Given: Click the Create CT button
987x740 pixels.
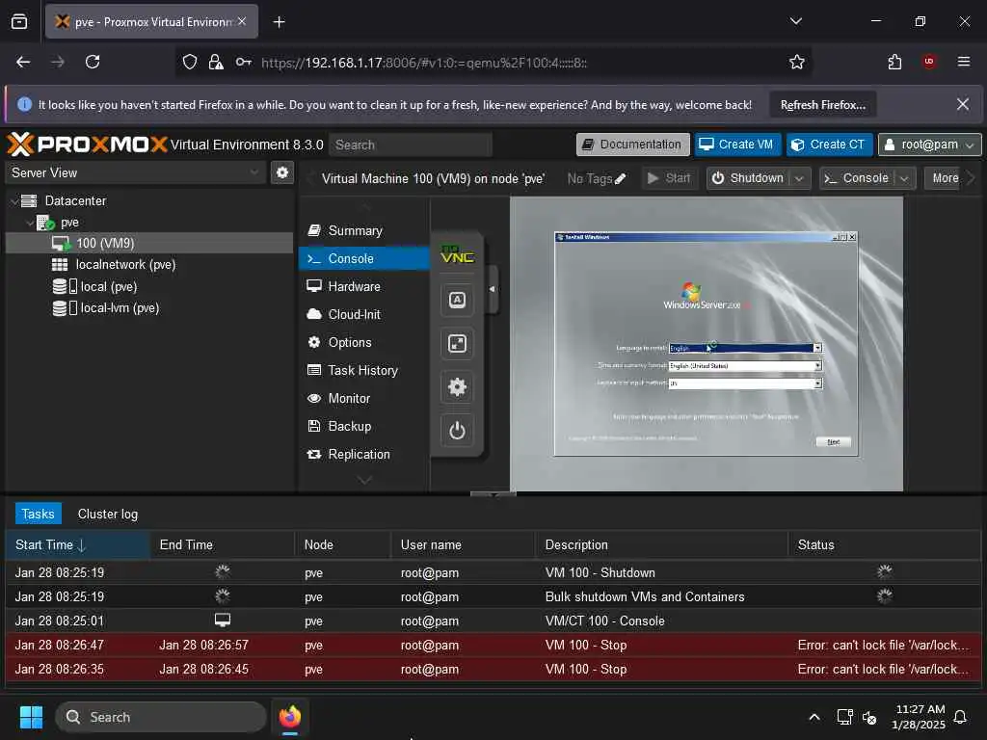Looking at the screenshot, I should pos(830,145).
